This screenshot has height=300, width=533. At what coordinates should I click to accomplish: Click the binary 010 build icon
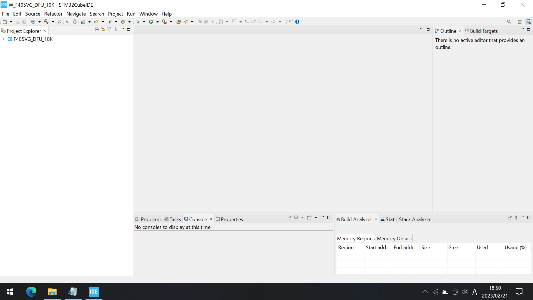(59, 22)
